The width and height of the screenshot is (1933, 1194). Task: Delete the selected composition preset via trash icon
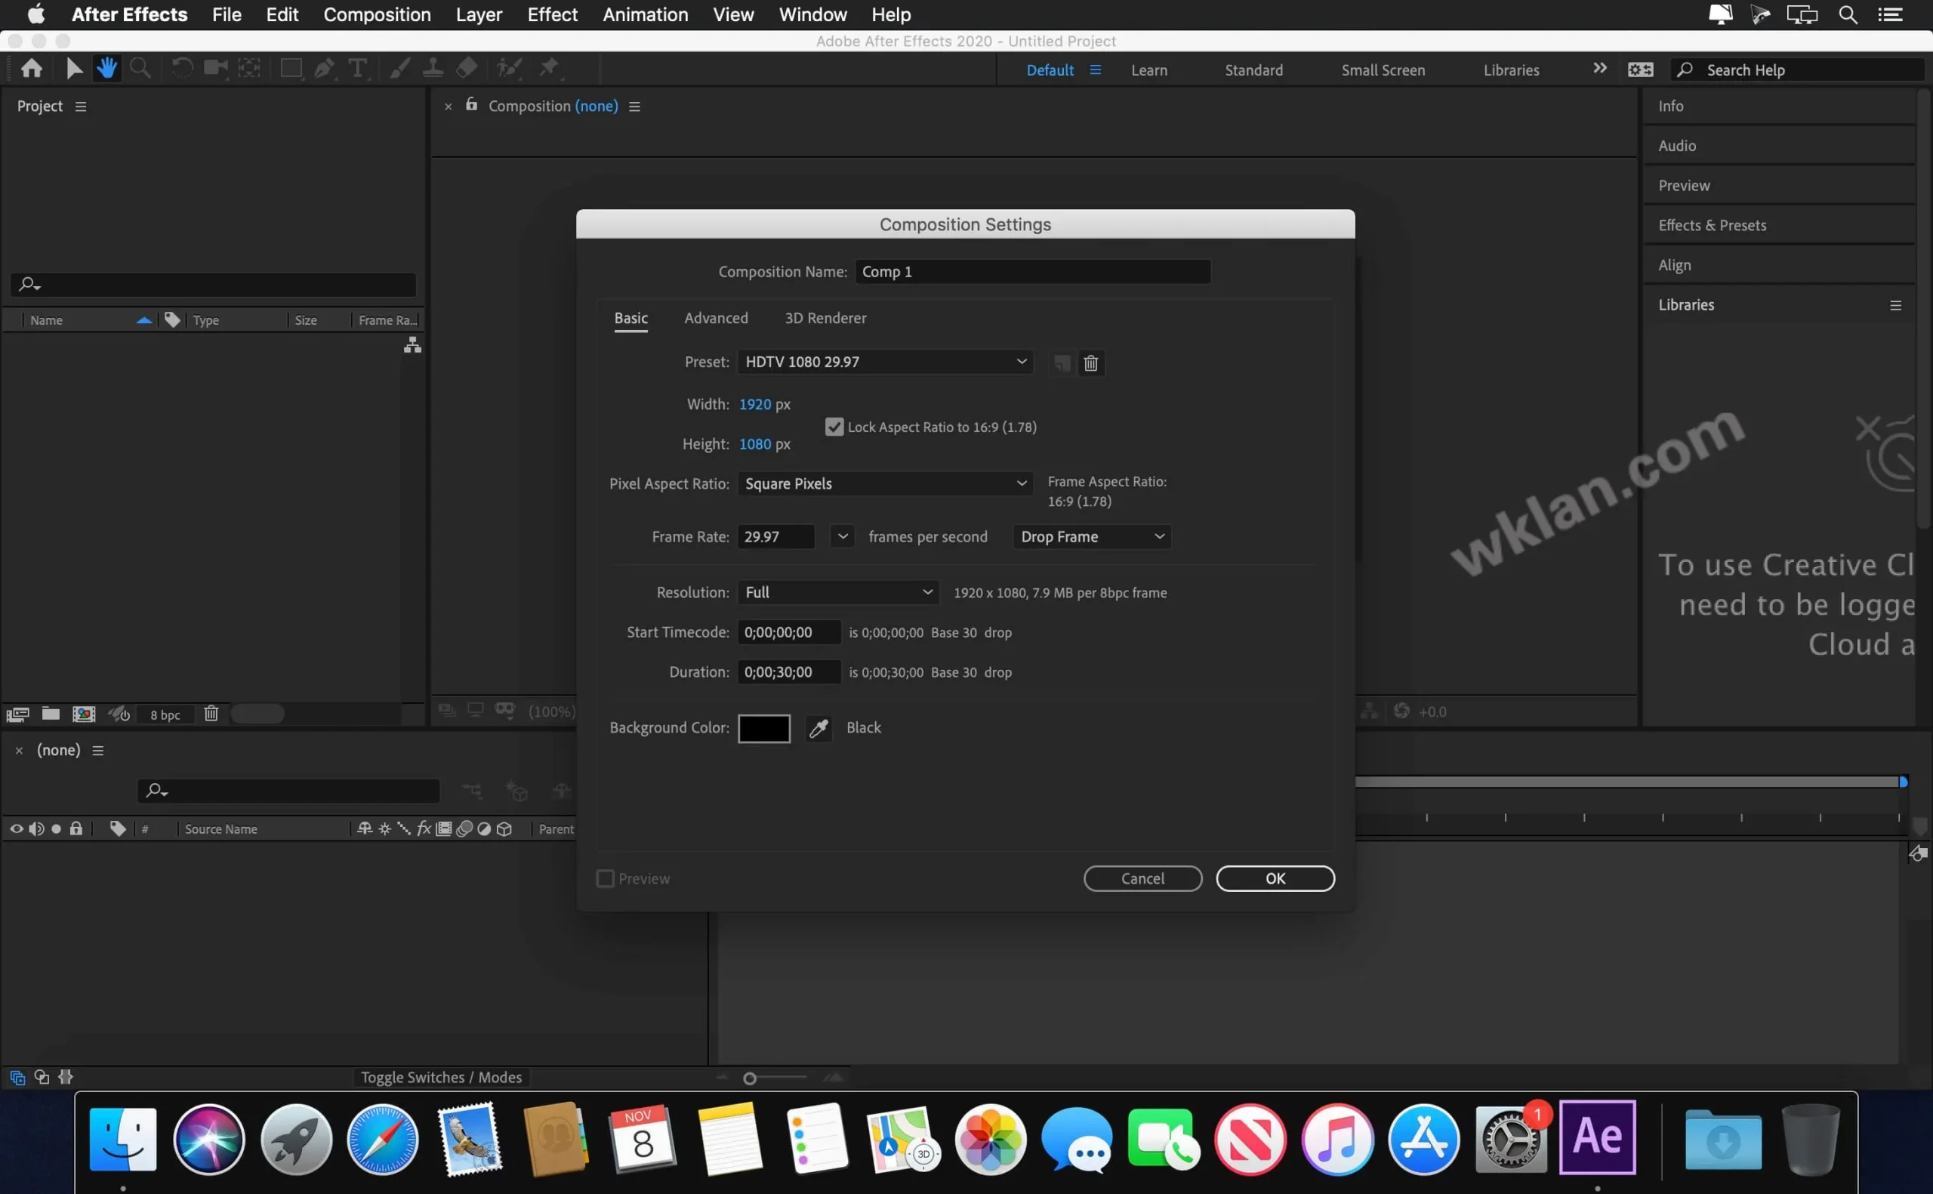pyautogui.click(x=1090, y=363)
